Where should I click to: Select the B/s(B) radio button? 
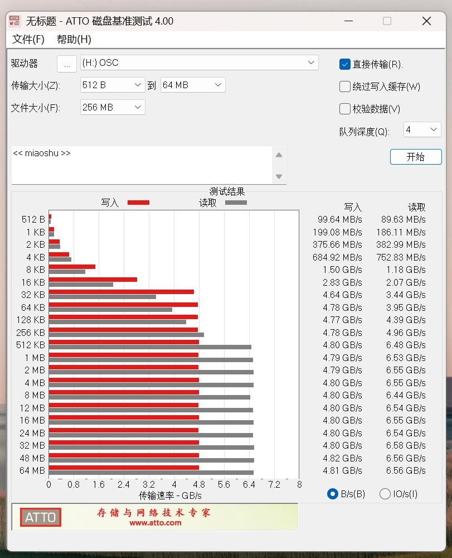333,494
